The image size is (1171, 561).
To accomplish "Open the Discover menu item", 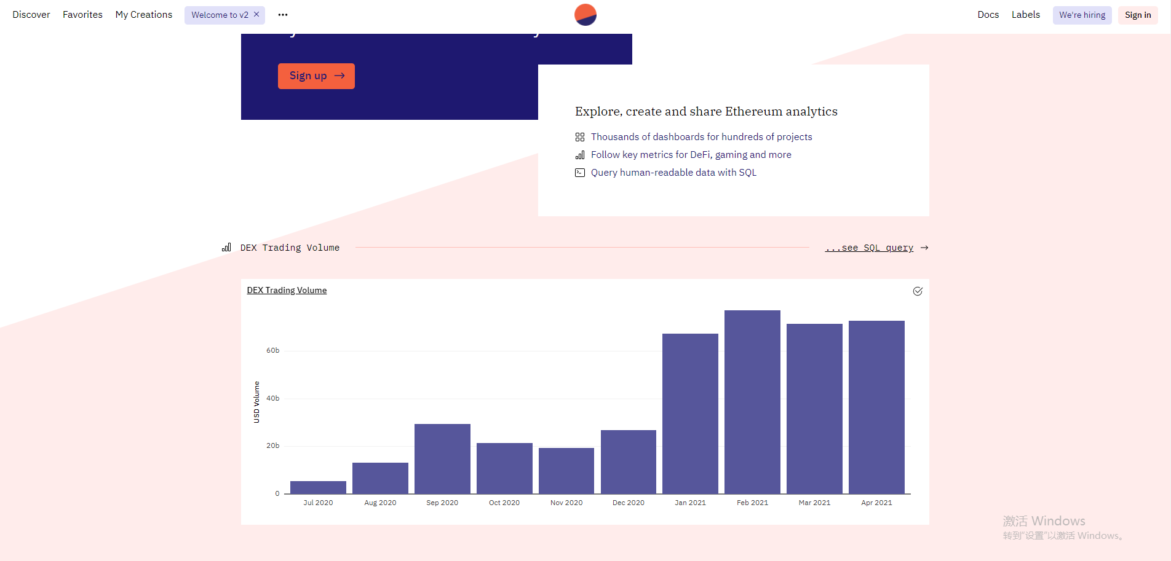I will [31, 15].
